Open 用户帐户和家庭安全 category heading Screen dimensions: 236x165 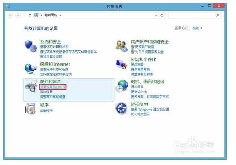(x=150, y=41)
